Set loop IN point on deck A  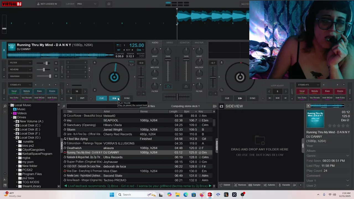pos(71,98)
